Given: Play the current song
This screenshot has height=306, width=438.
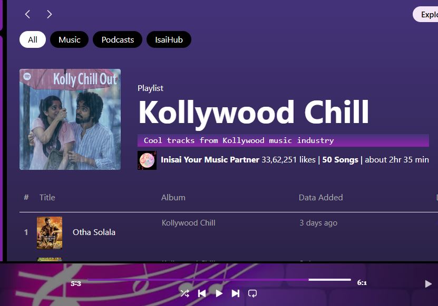Looking at the screenshot, I should [219, 293].
